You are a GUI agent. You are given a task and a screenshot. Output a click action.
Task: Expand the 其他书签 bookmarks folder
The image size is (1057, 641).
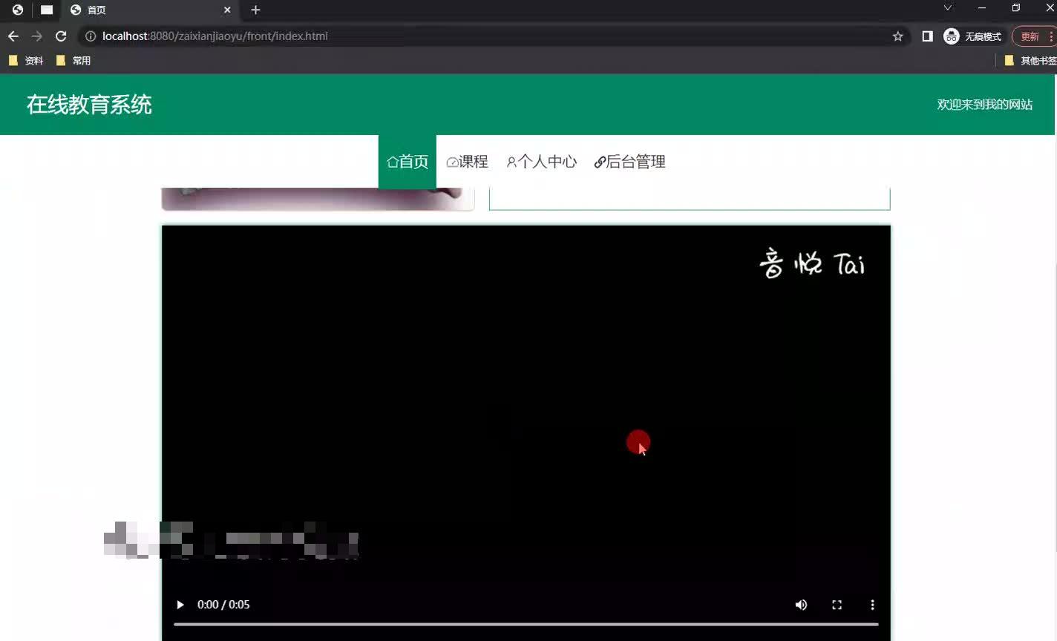tap(1032, 60)
